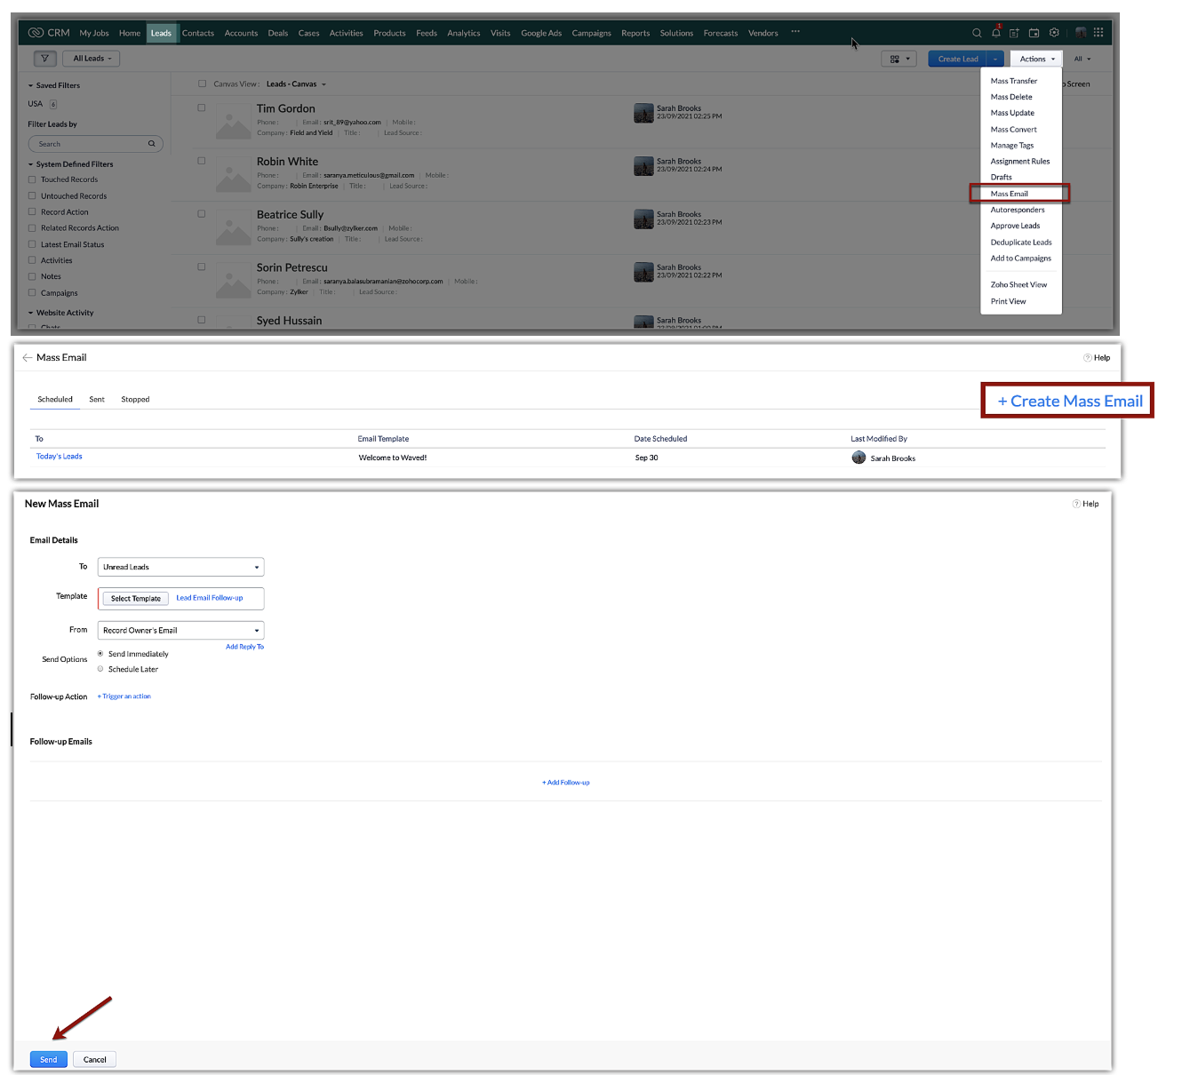The width and height of the screenshot is (1182, 1075).
Task: Choose Mass Email from Actions menu
Action: [x=1010, y=194]
